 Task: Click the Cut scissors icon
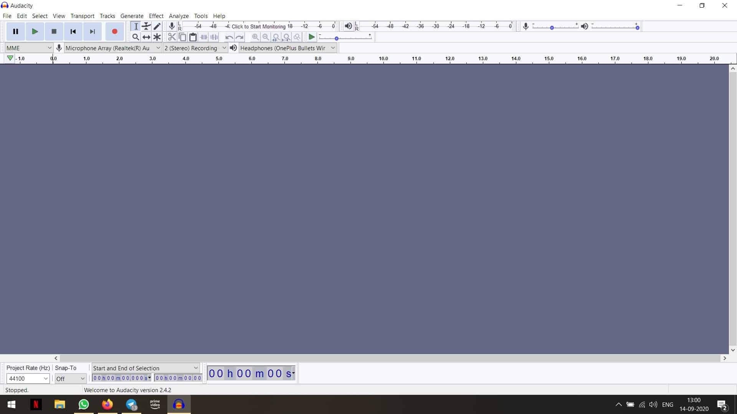click(x=172, y=37)
